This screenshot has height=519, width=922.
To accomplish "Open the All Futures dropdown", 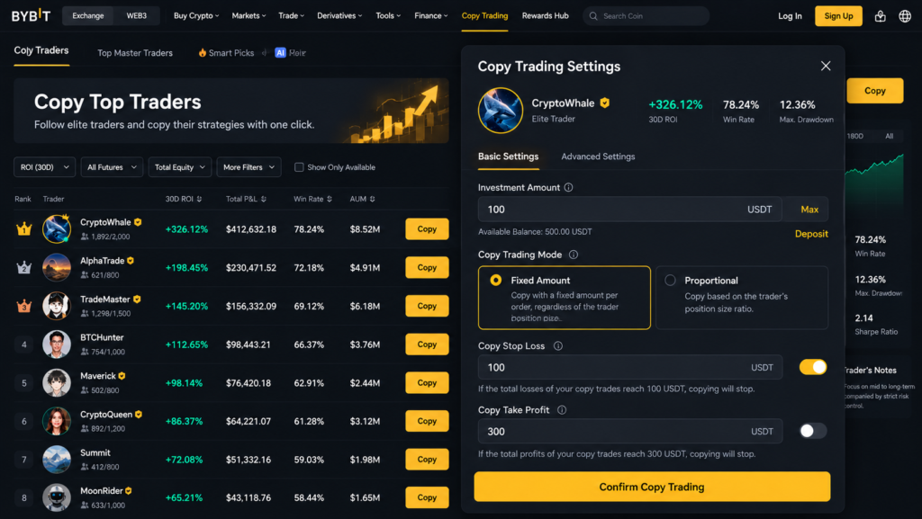I will pos(112,167).
